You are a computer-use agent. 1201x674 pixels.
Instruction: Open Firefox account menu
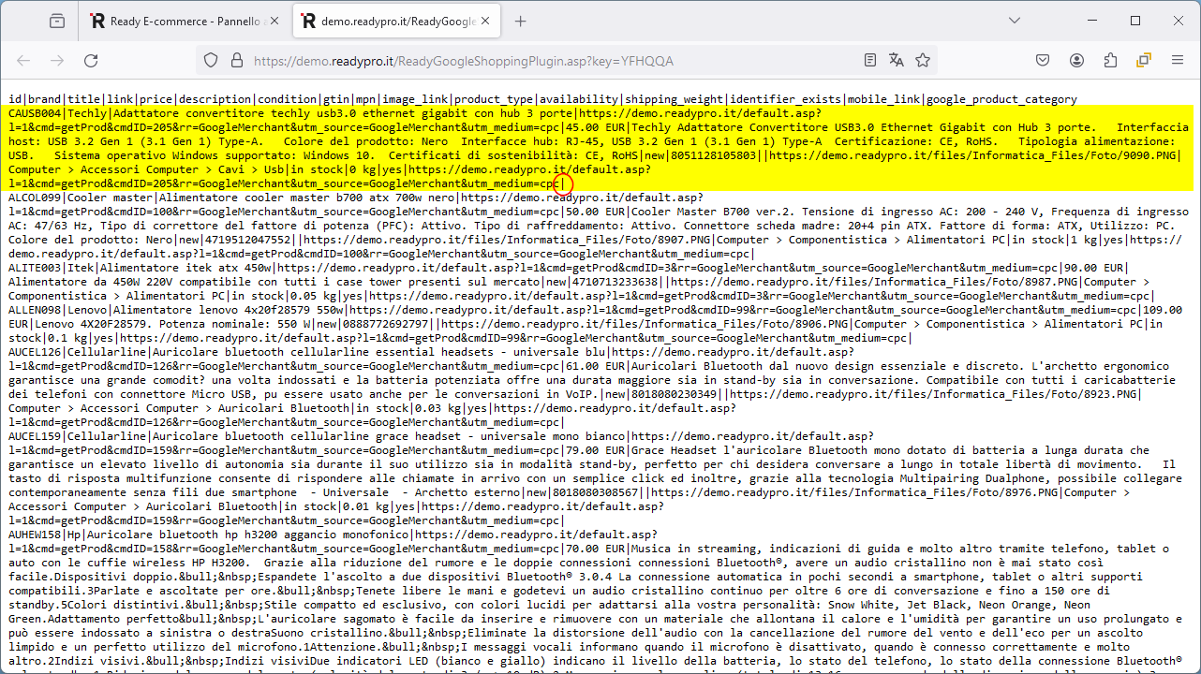[x=1076, y=60]
